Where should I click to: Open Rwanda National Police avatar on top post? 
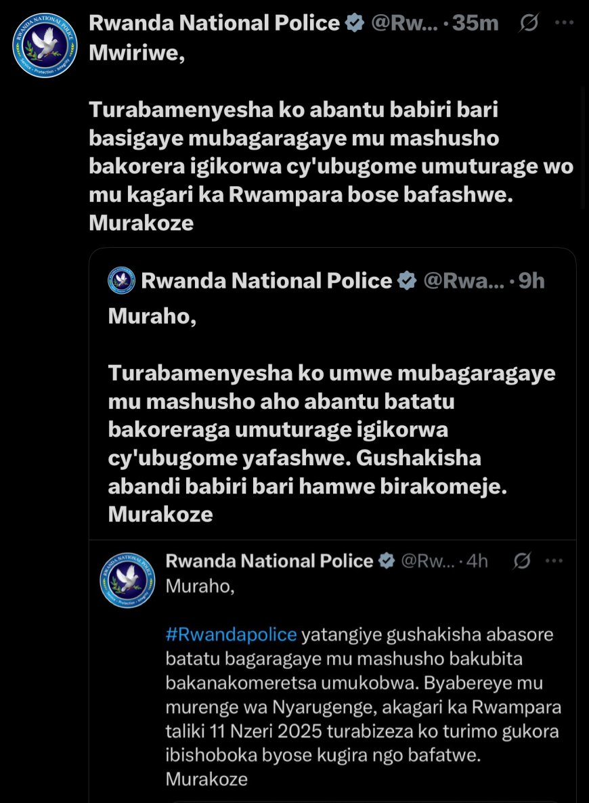[45, 45]
